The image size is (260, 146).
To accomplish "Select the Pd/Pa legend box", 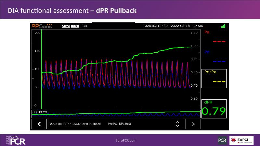I will (214, 79).
